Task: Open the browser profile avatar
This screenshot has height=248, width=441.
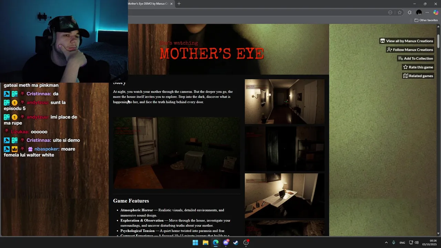Action: (x=419, y=12)
